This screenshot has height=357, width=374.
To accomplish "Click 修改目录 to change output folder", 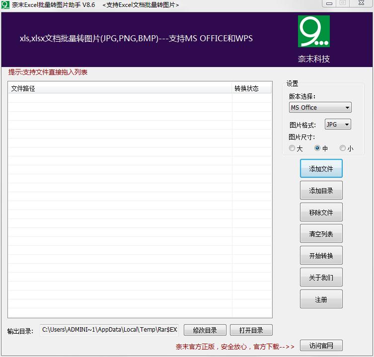I will point(205,330).
